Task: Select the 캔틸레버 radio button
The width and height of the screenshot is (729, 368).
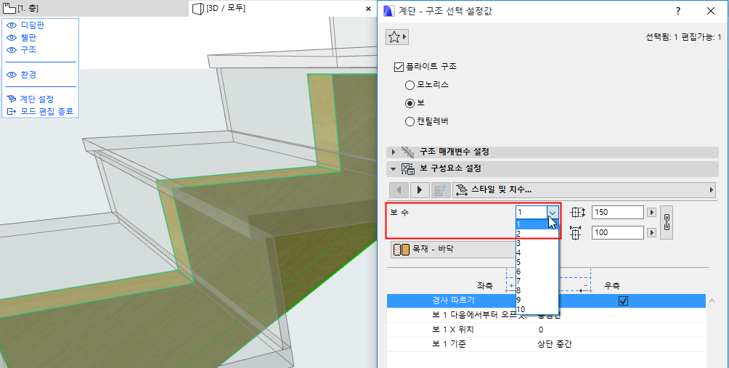Action: click(x=410, y=122)
